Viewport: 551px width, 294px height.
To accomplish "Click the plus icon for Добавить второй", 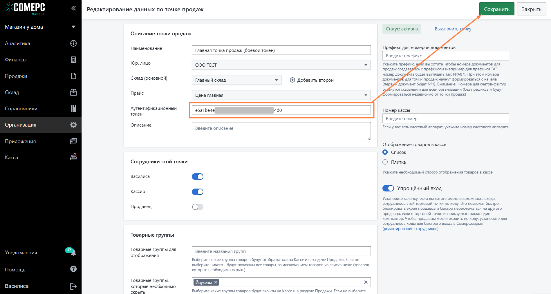I will point(292,80).
